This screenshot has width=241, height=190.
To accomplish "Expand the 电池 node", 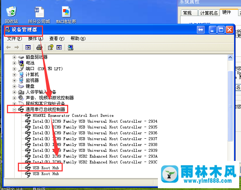I will (x=14, y=63).
